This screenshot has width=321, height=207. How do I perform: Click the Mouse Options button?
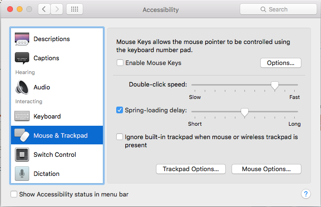[266, 169]
